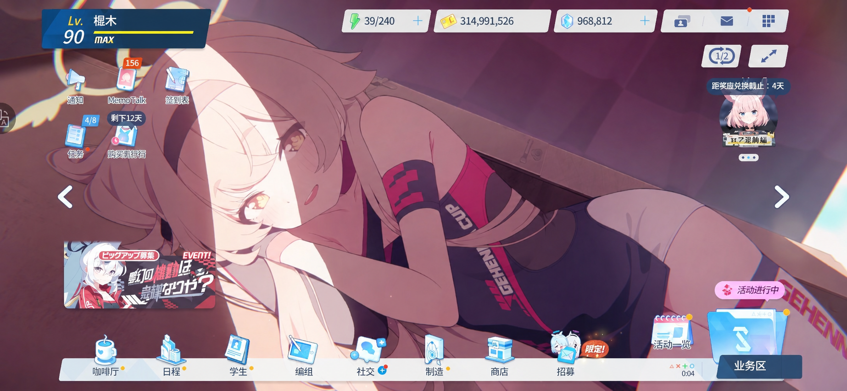This screenshot has width=847, height=391.
Task: Open the 购买情行 shop offer icon
Action: (x=127, y=140)
